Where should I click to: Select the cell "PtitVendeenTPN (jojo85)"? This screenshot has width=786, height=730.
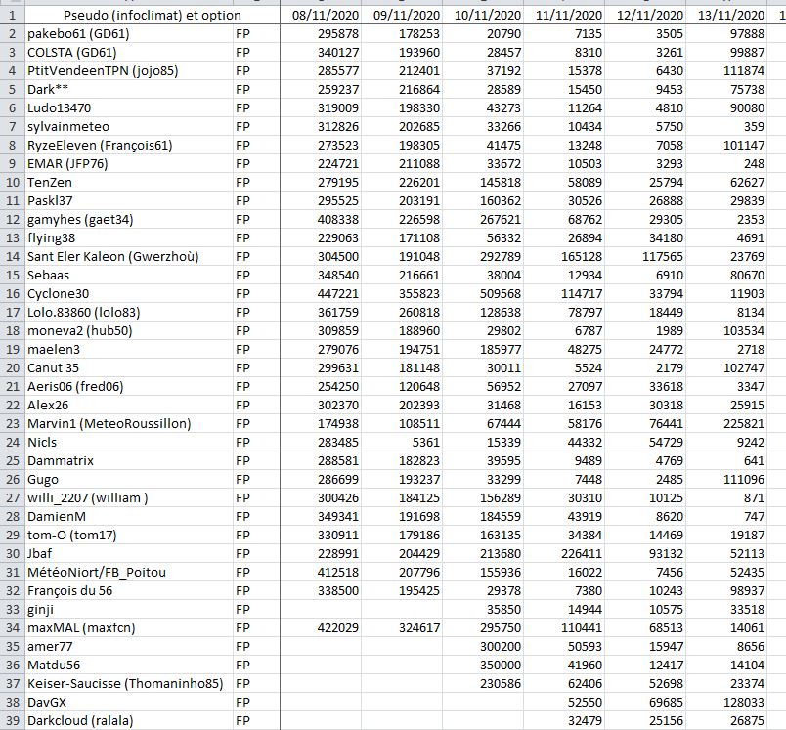click(129, 71)
